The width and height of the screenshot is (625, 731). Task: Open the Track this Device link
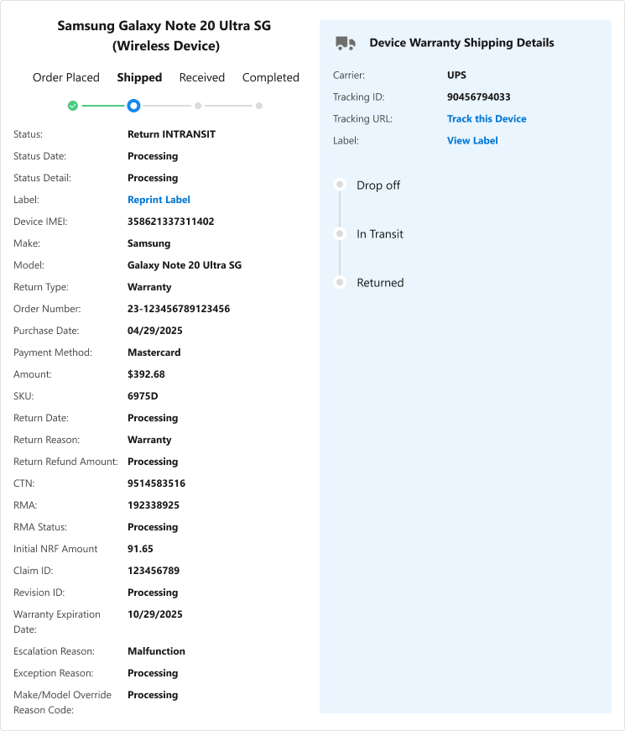[487, 119]
